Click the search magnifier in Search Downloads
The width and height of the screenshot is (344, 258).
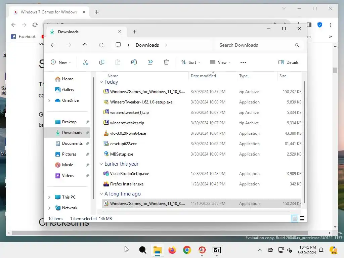click(x=297, y=45)
